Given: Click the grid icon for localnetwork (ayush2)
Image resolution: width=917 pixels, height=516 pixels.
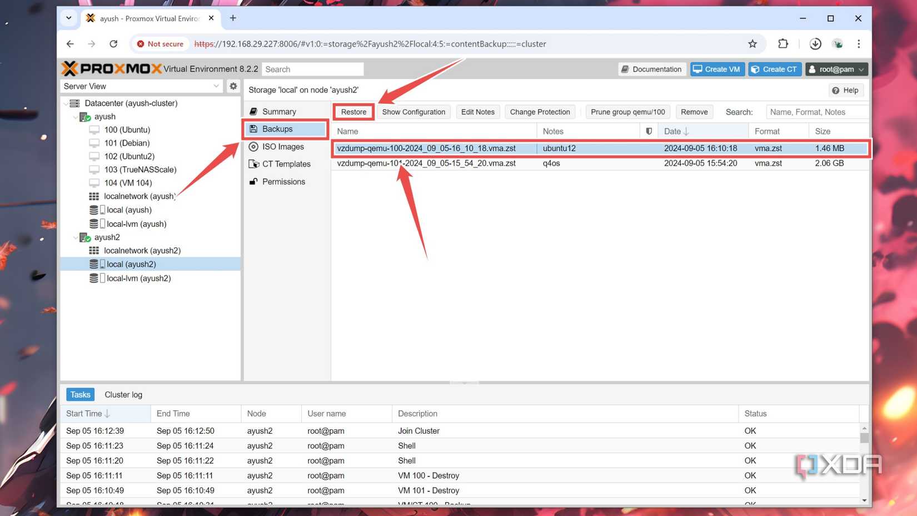Looking at the screenshot, I should 94,251.
